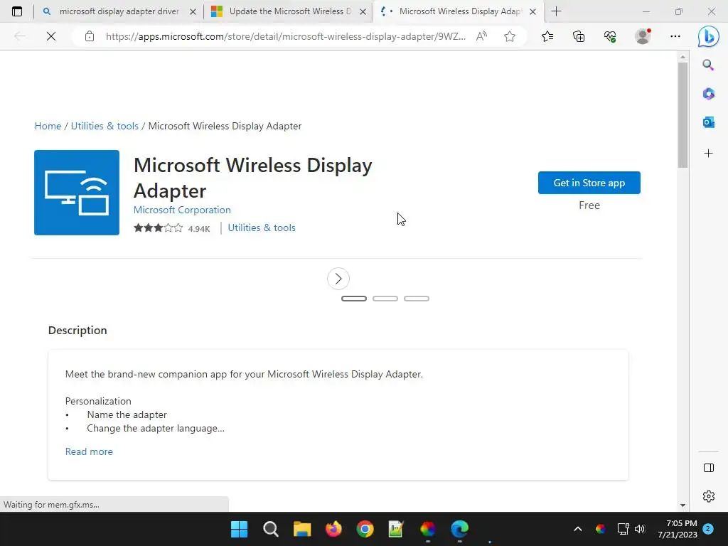Open clock showing 7:05 PM
This screenshot has height=546, width=728.
pos(678,529)
